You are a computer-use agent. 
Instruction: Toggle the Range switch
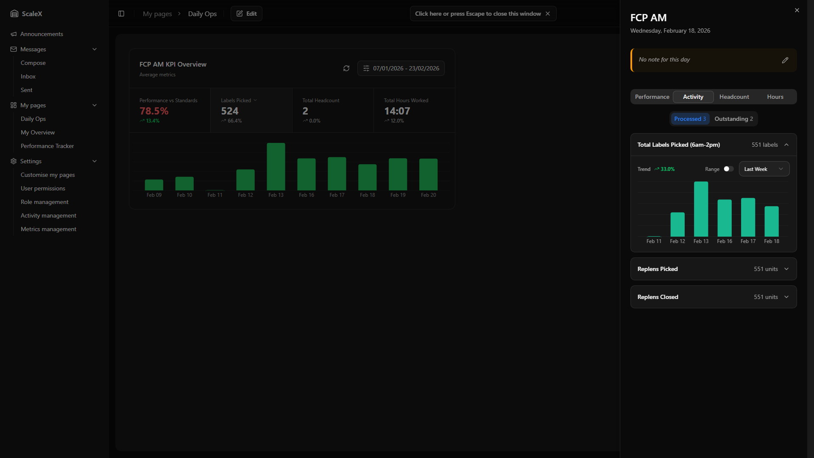(728, 169)
